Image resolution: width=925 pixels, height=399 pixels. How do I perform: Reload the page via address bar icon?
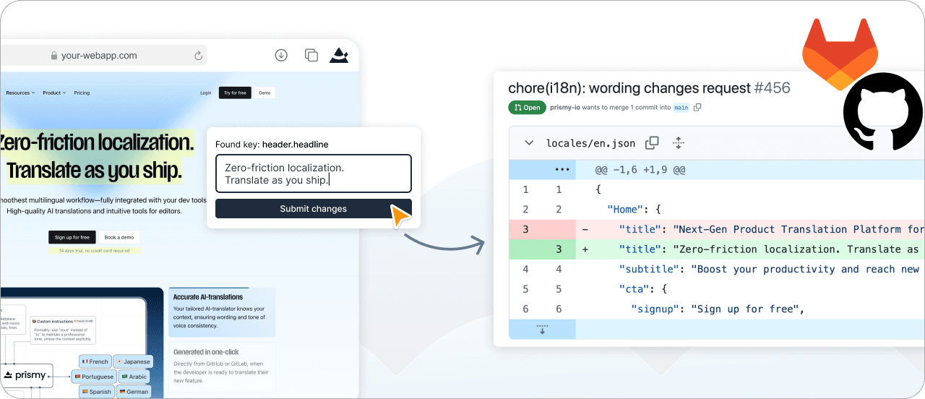pyautogui.click(x=198, y=56)
